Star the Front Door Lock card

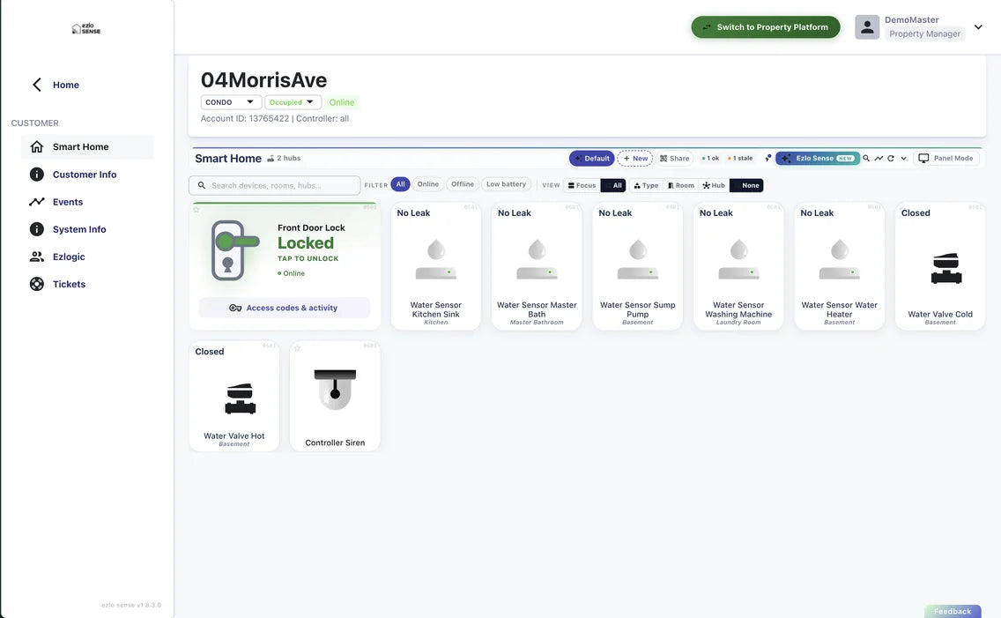coord(196,210)
